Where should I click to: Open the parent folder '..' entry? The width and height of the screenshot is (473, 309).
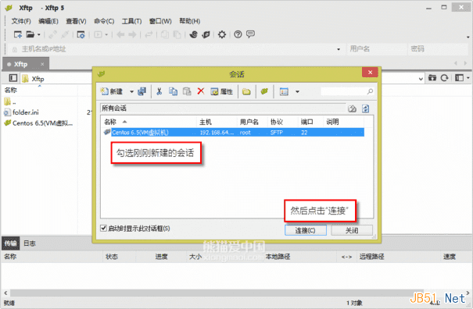10,101
